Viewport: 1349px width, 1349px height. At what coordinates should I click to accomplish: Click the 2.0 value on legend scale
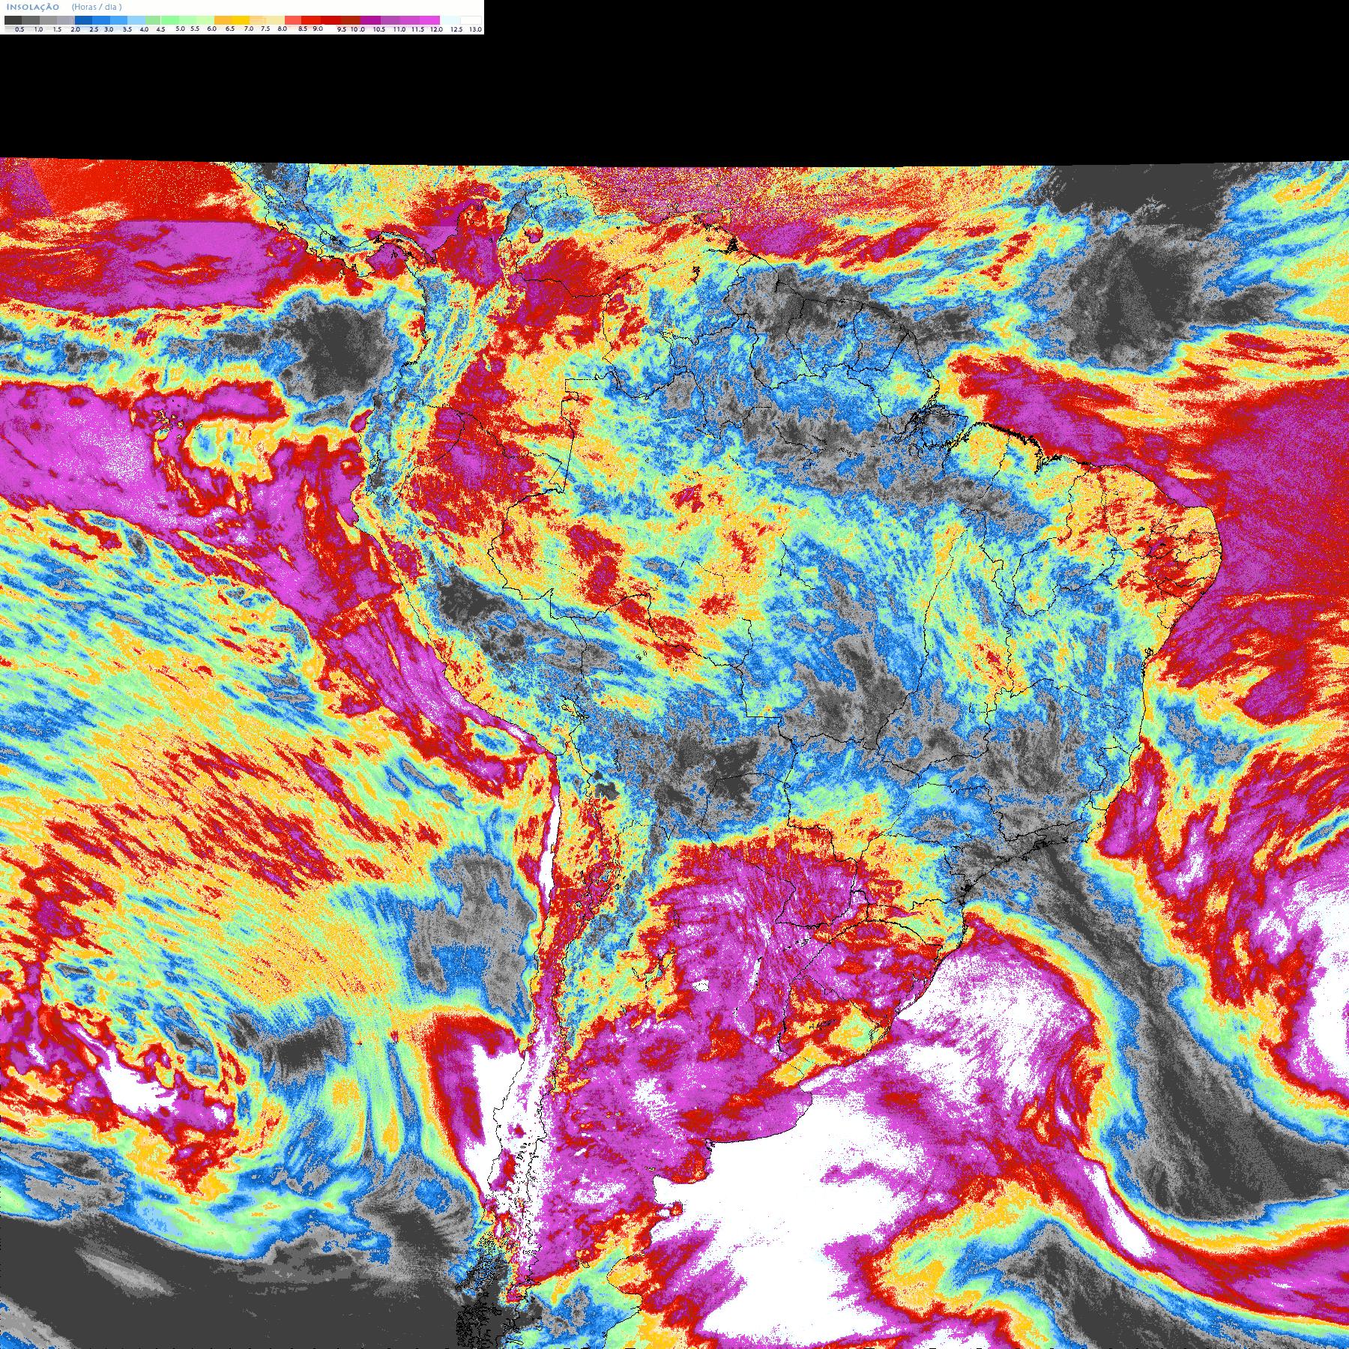click(x=75, y=29)
